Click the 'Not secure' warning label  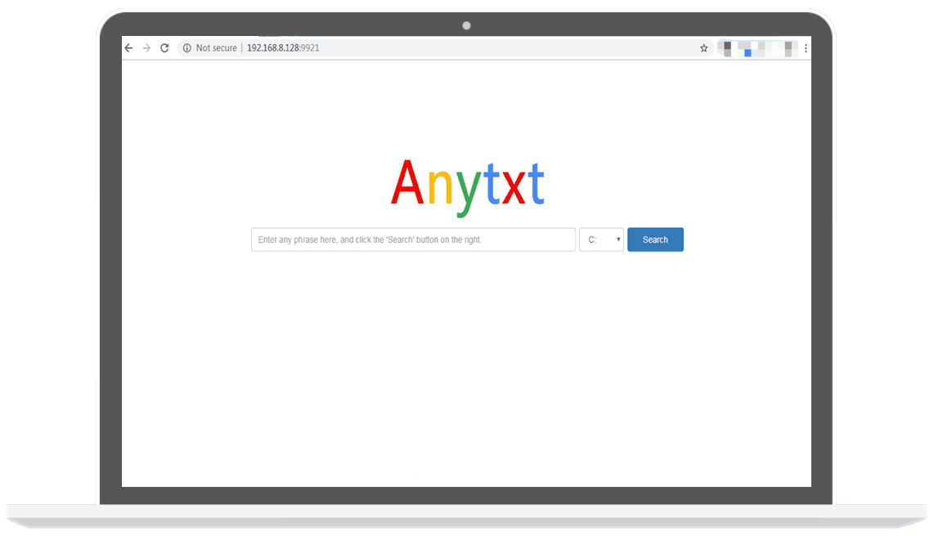click(216, 48)
